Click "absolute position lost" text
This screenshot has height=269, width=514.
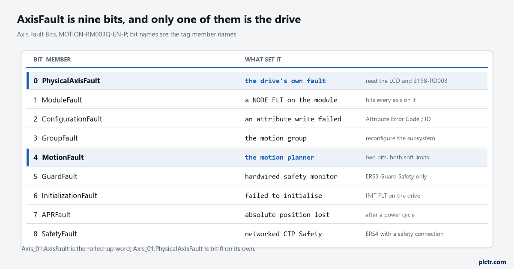pos(287,215)
